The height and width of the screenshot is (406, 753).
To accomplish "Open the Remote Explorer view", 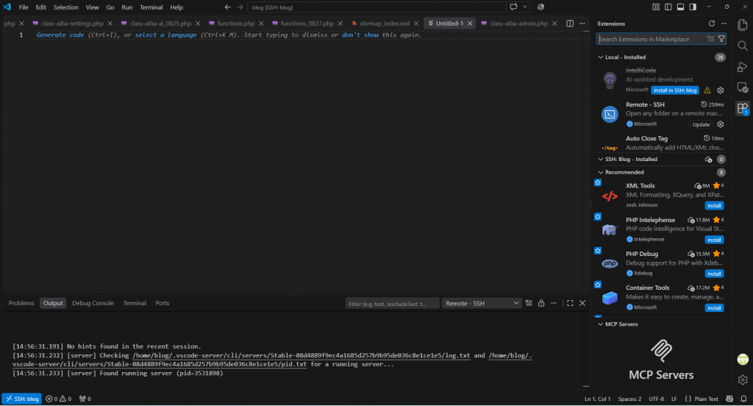I will coord(743,88).
